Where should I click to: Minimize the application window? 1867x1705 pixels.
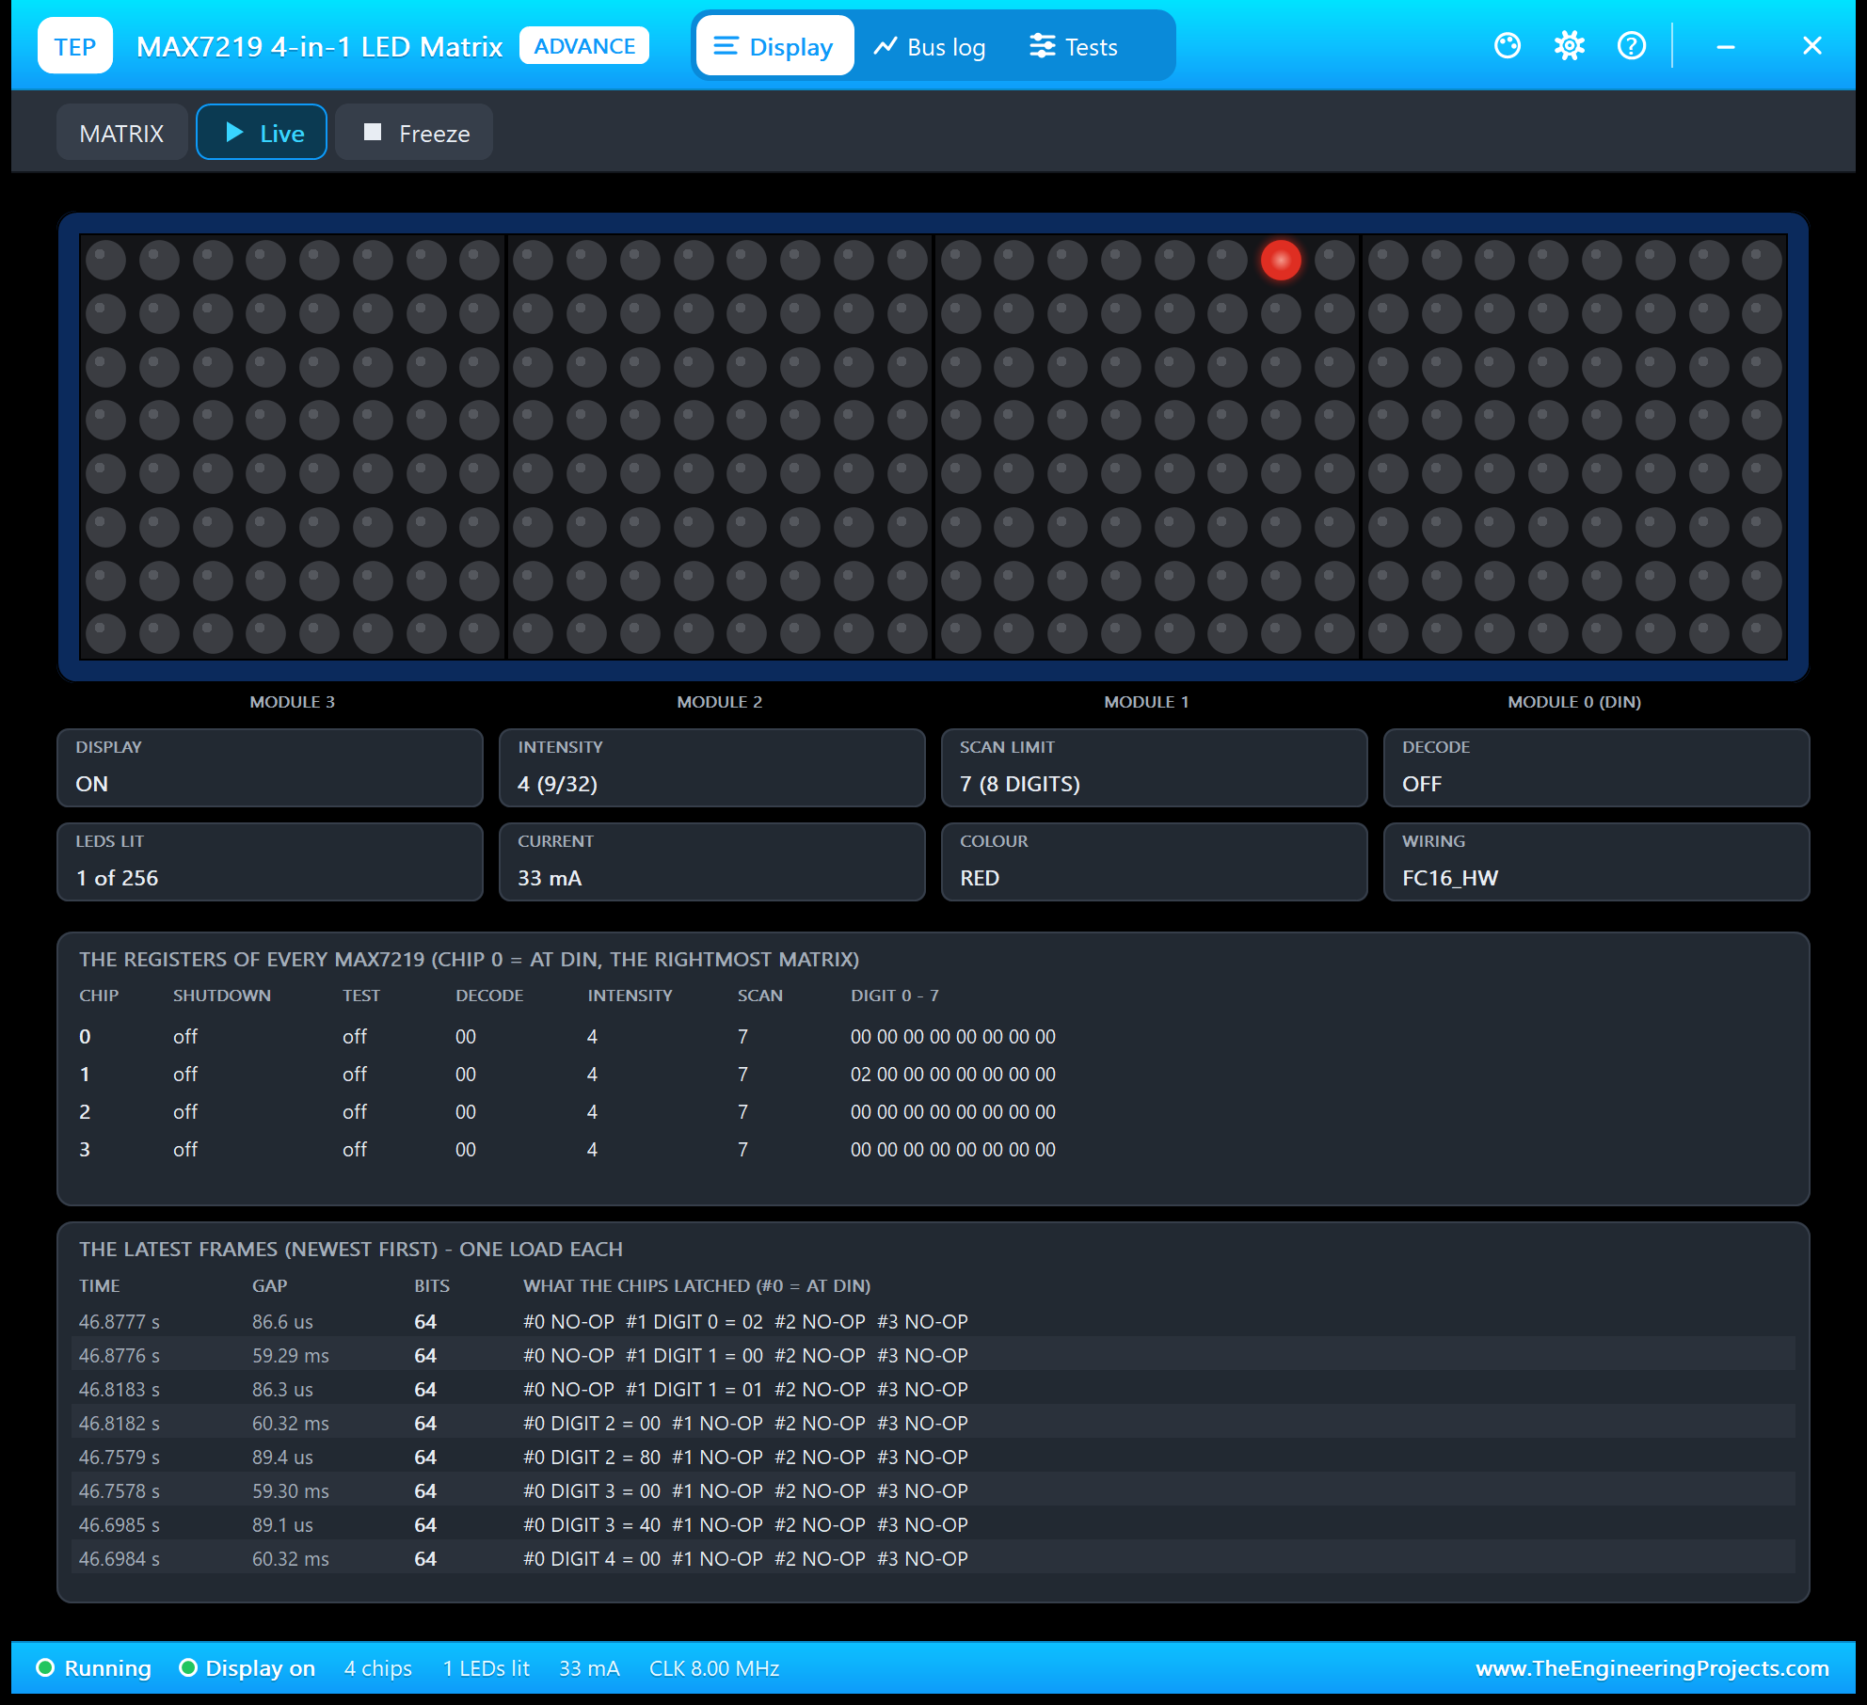[x=1726, y=46]
